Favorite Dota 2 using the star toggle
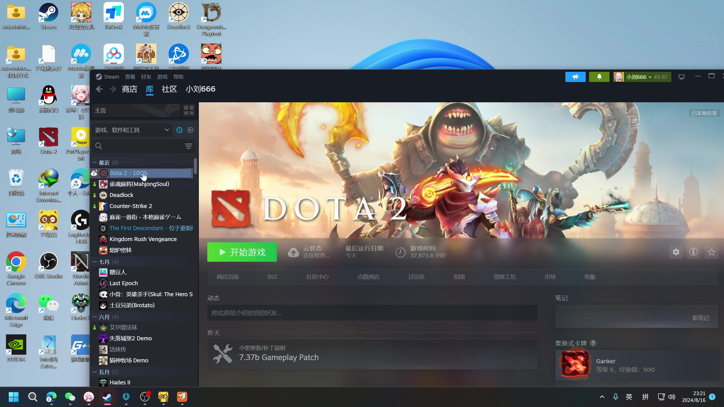Screen dimensions: 724x407 tap(712, 252)
